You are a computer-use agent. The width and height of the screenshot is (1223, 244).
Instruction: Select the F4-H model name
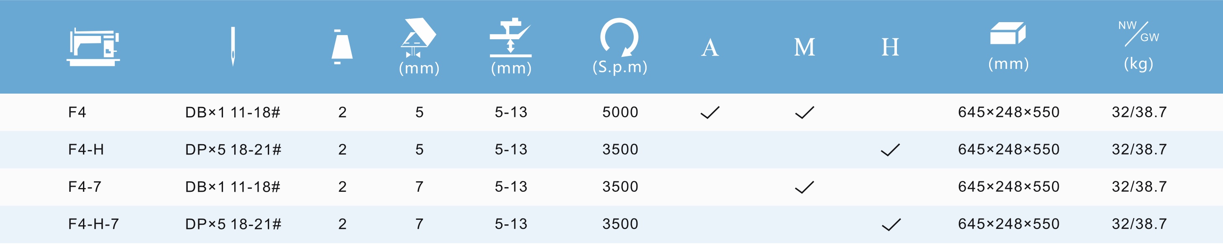tap(86, 150)
